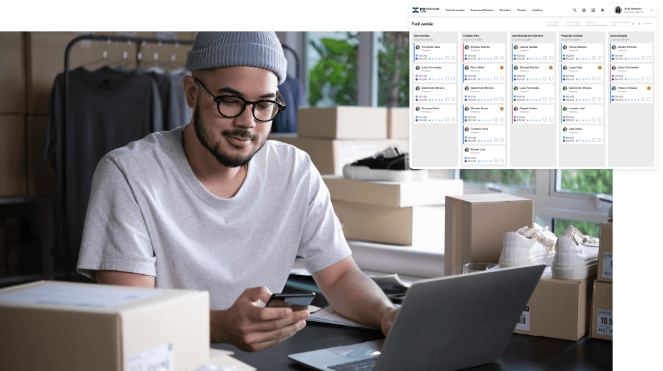Open the Julia Meira opportunity card
This screenshot has height=371, width=663.
click(582, 134)
